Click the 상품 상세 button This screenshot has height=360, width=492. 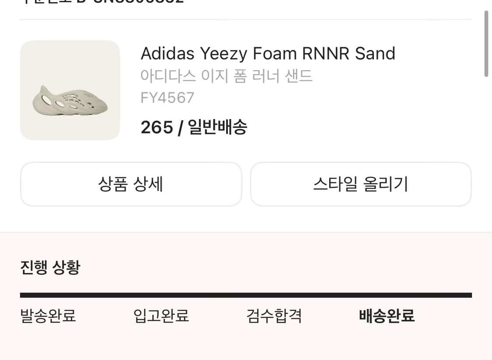coord(131,184)
